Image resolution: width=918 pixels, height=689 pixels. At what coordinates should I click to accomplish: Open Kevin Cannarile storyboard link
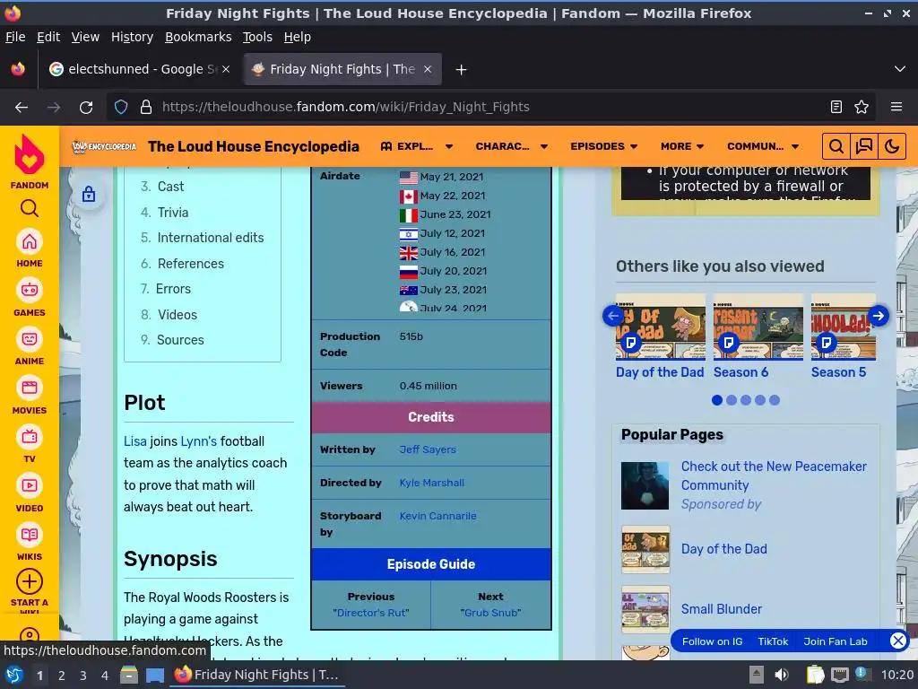click(437, 516)
